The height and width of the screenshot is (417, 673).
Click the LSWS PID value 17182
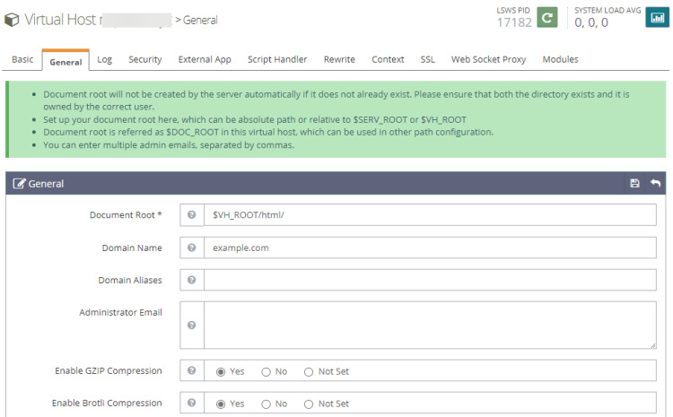[x=514, y=22]
